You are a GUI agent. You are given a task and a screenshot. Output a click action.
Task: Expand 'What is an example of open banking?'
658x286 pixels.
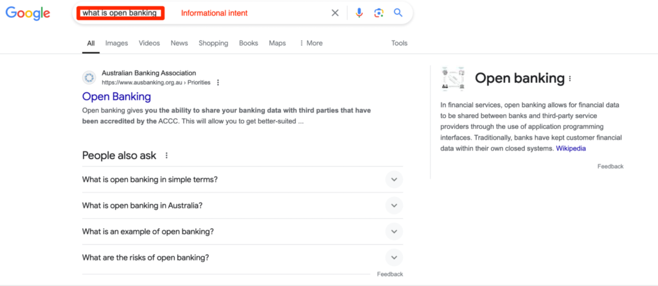coord(242,231)
